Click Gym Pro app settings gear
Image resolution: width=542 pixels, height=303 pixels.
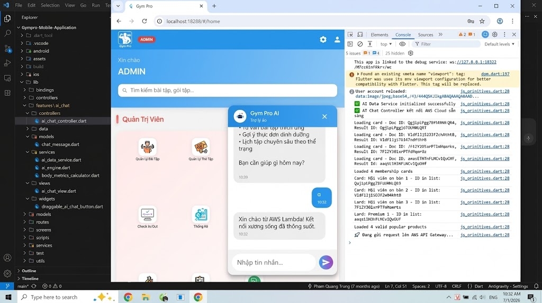pyautogui.click(x=323, y=39)
